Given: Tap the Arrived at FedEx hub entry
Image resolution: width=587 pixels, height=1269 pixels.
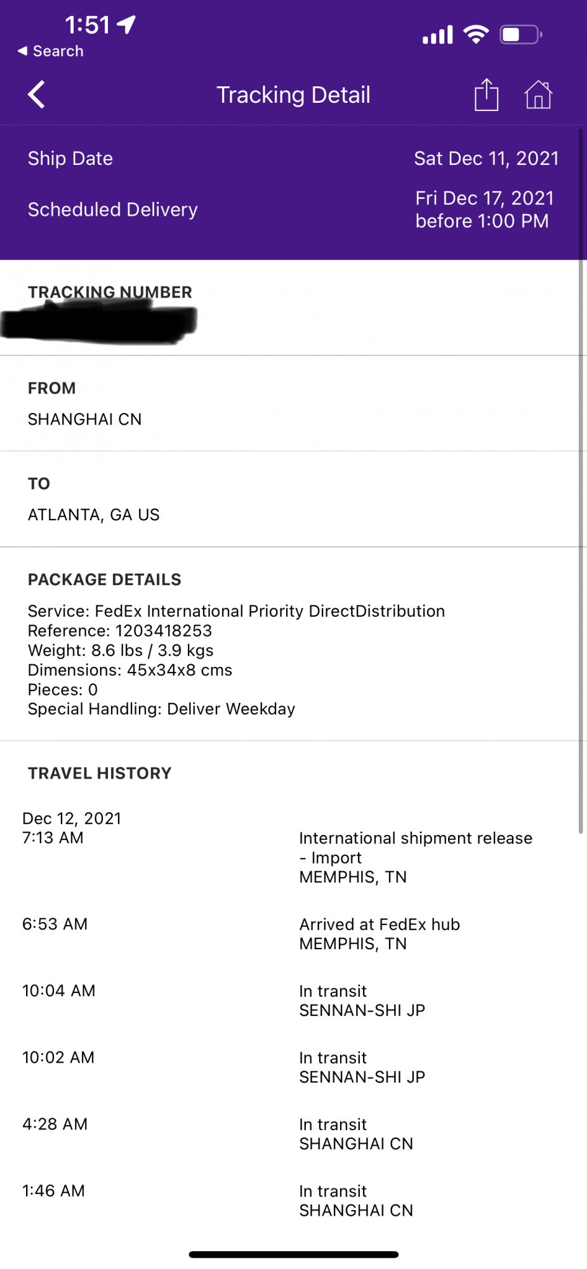Looking at the screenshot, I should click(379, 934).
